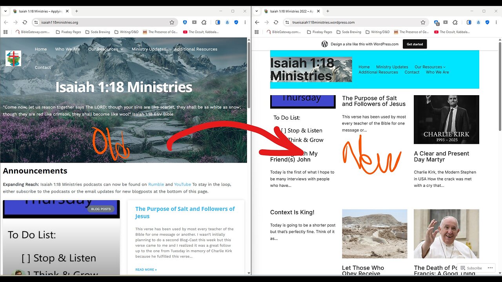View site information for isaiah118ministries.org
Image resolution: width=502 pixels, height=282 pixels.
coord(36,22)
